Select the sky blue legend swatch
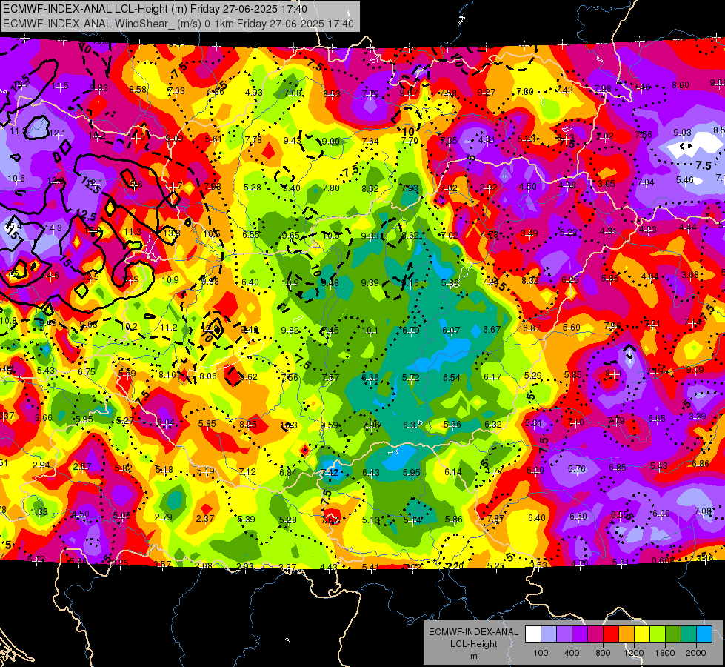This screenshot has height=667, width=725. point(705,634)
